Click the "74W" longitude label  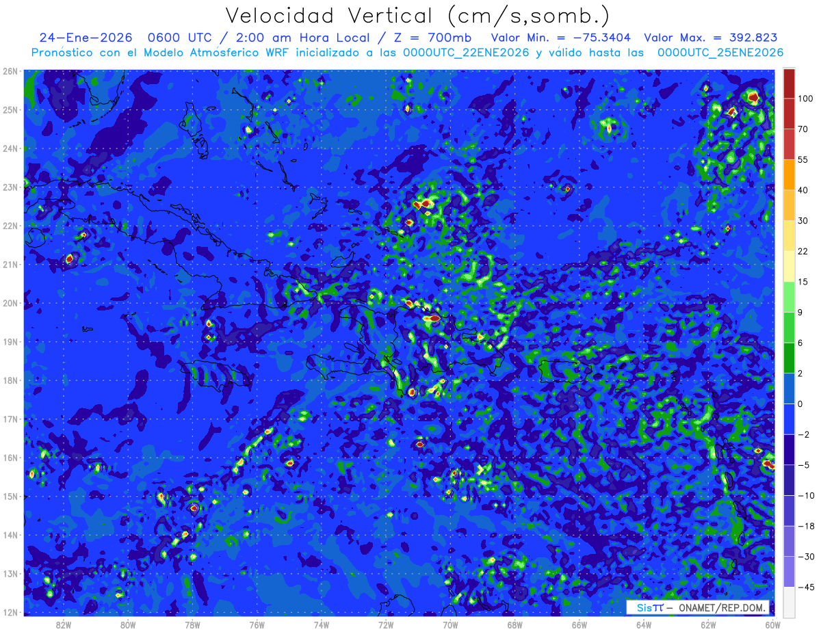[322, 624]
